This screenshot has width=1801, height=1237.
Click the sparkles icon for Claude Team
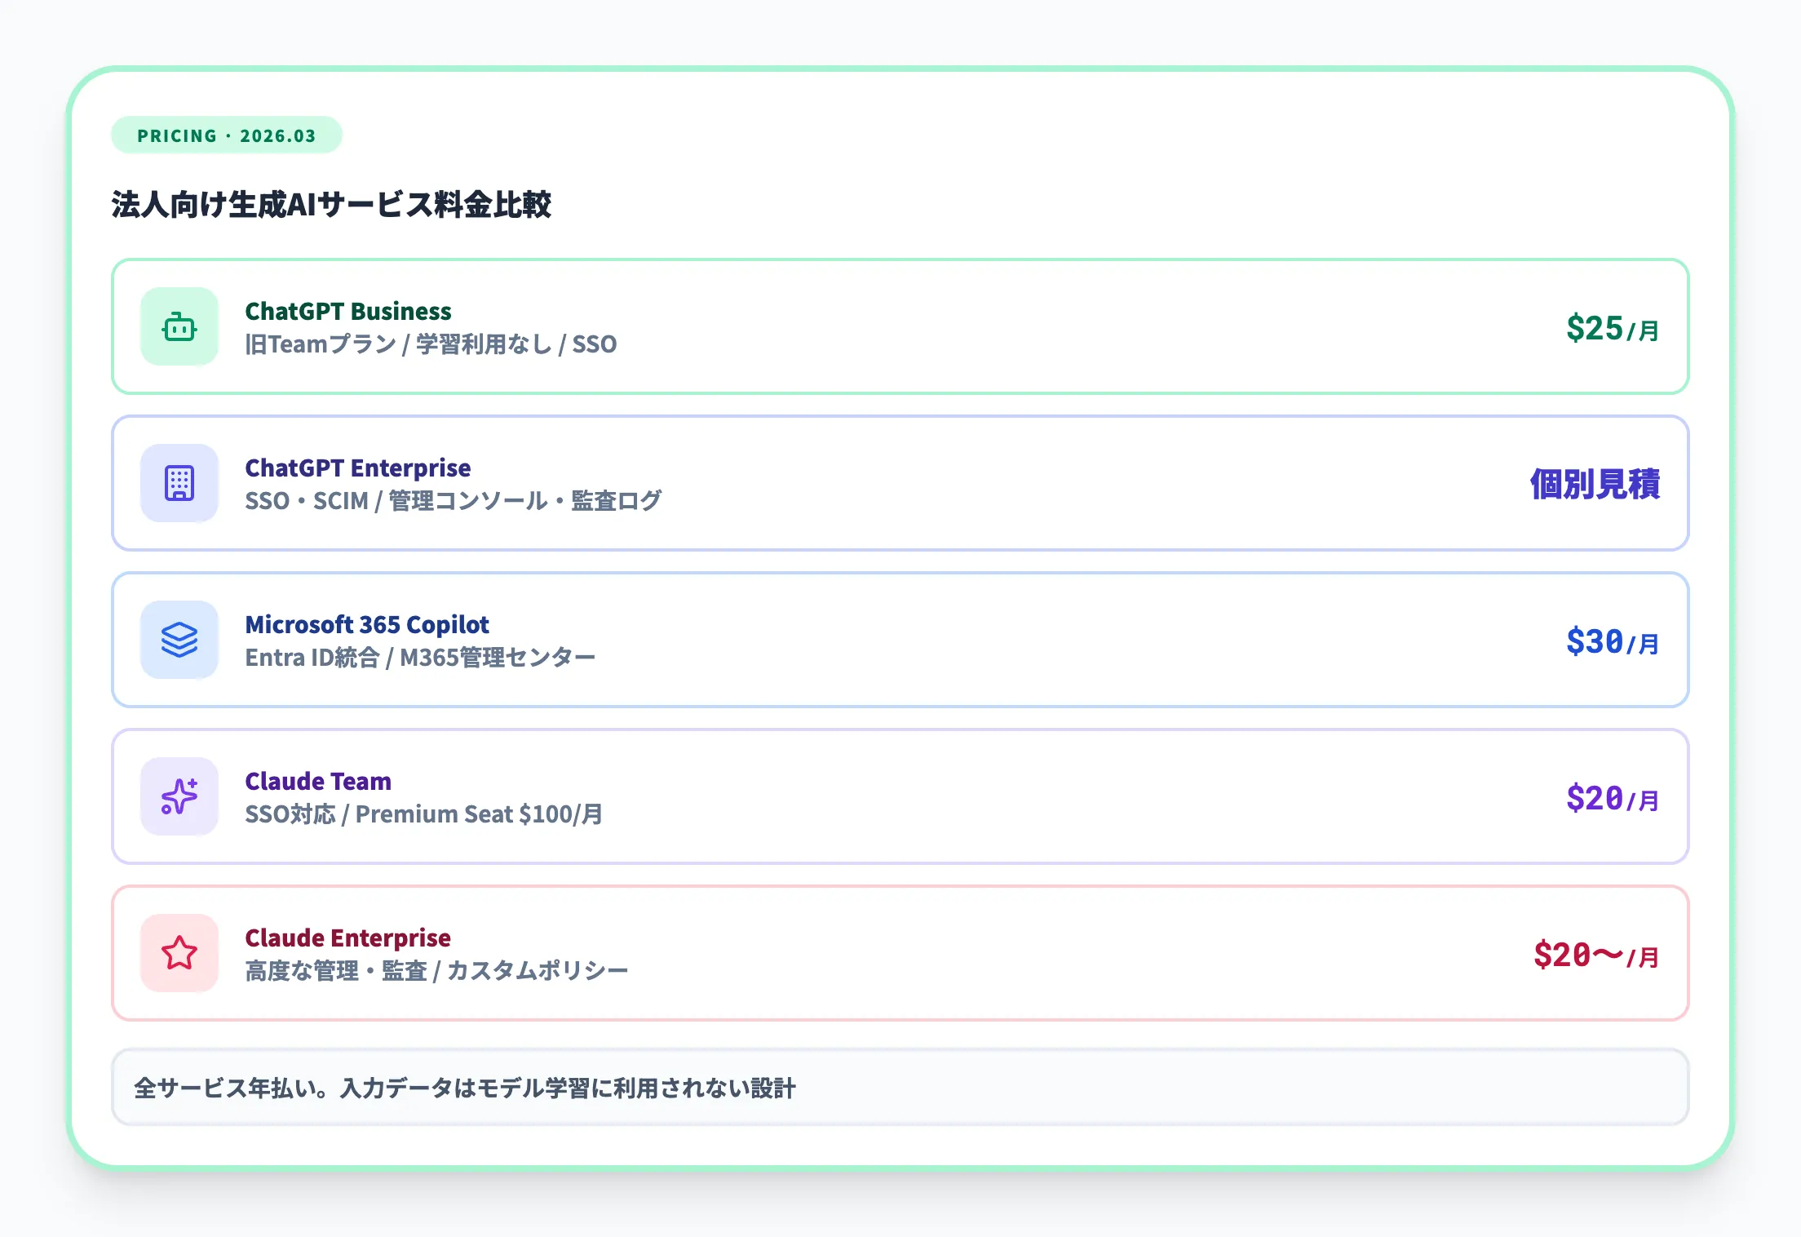click(x=179, y=796)
